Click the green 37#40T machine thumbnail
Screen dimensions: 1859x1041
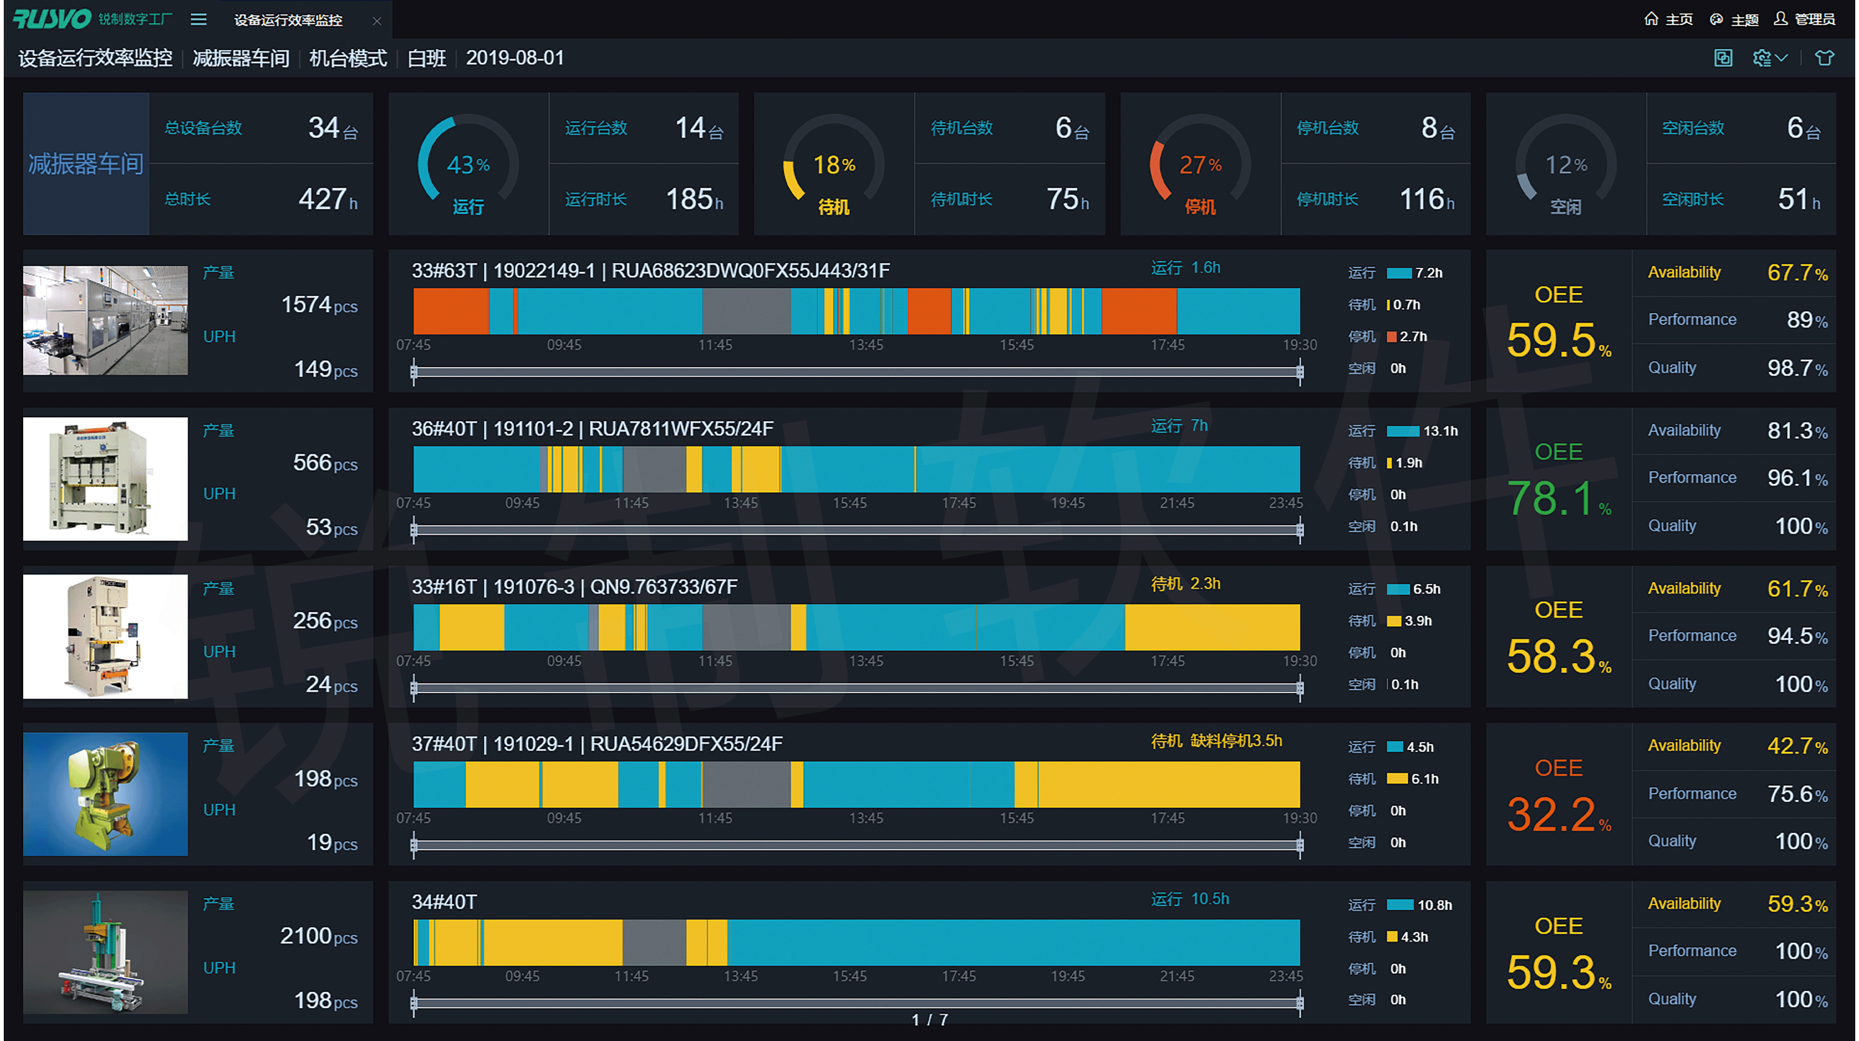coord(105,794)
